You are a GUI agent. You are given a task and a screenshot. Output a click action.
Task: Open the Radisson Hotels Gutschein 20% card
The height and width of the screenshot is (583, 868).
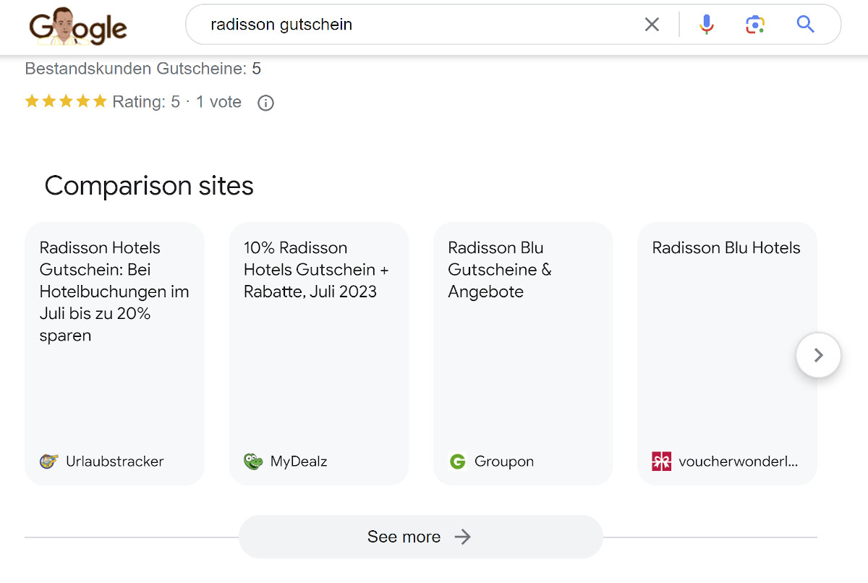pyautogui.click(x=114, y=353)
